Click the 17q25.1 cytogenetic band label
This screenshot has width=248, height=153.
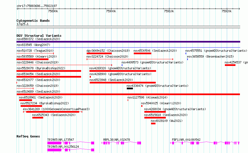click(x=23, y=24)
